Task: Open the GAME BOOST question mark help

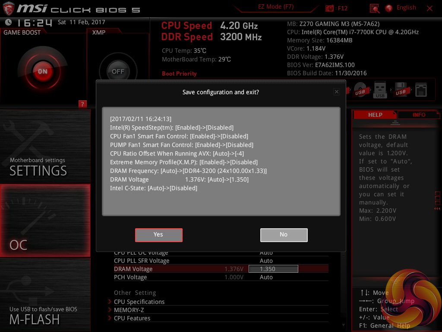Action: click(82, 104)
